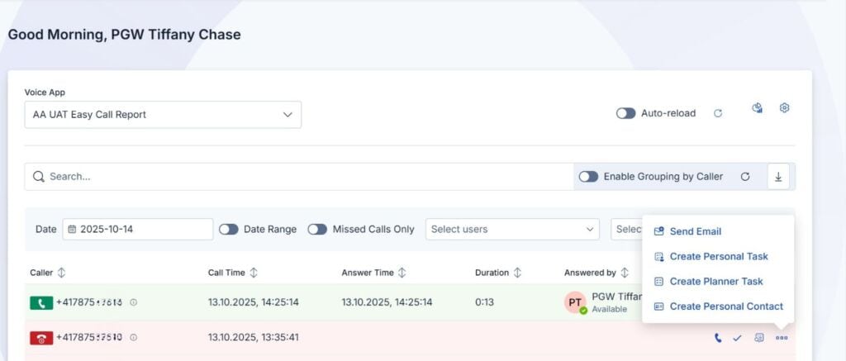Sort by Answered by column arrows

point(625,273)
